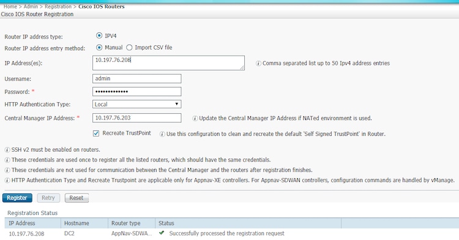Image resolution: width=459 pixels, height=240 pixels.
Task: Open Admin breadcrumb link
Action: coord(31,7)
